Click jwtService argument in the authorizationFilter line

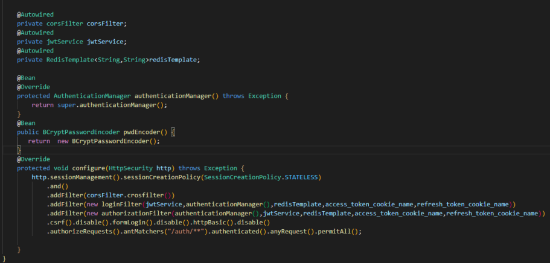pyautogui.click(x=281, y=214)
